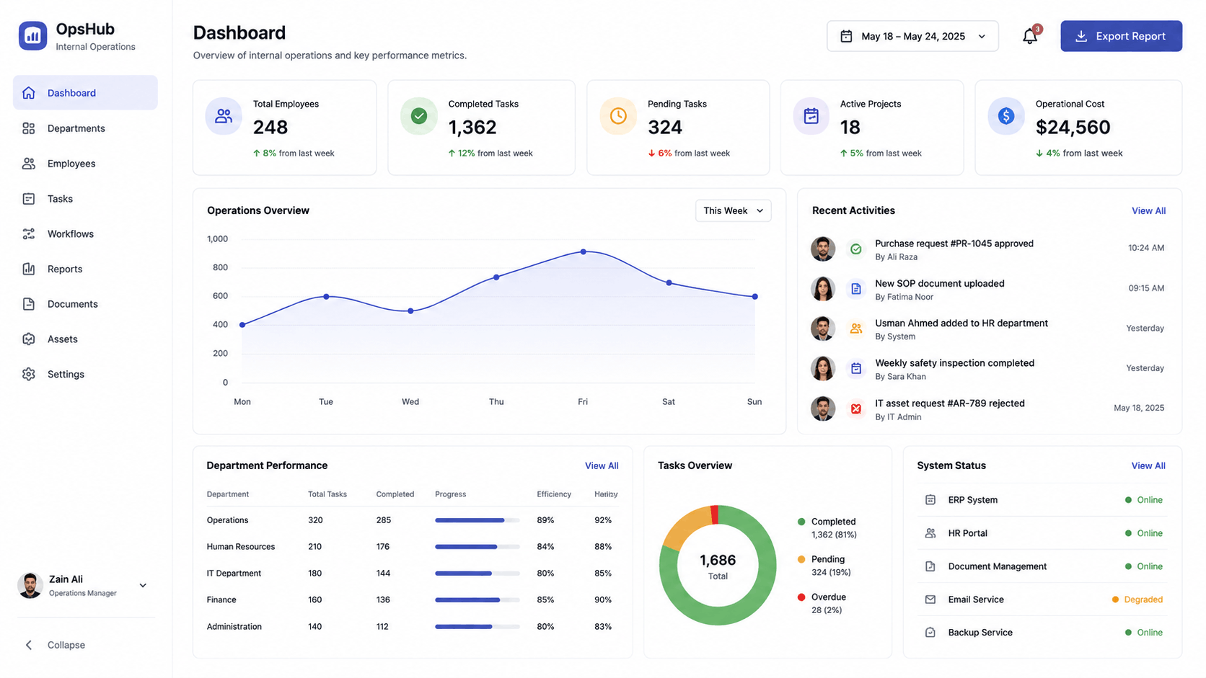
Task: Click calendar icon beside Weekly safety inspection
Action: (x=856, y=369)
